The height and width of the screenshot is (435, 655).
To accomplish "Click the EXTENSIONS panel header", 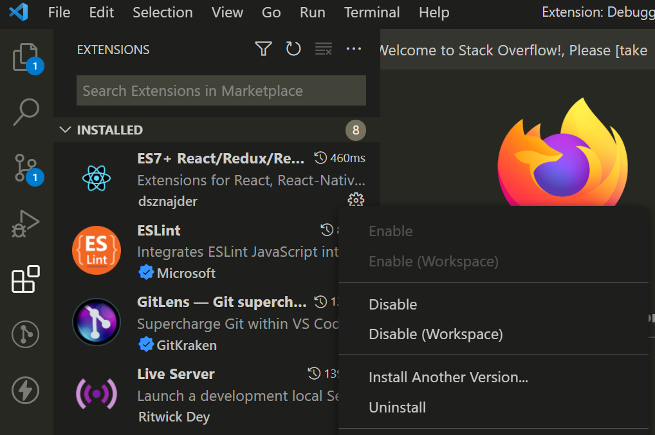I will point(113,50).
